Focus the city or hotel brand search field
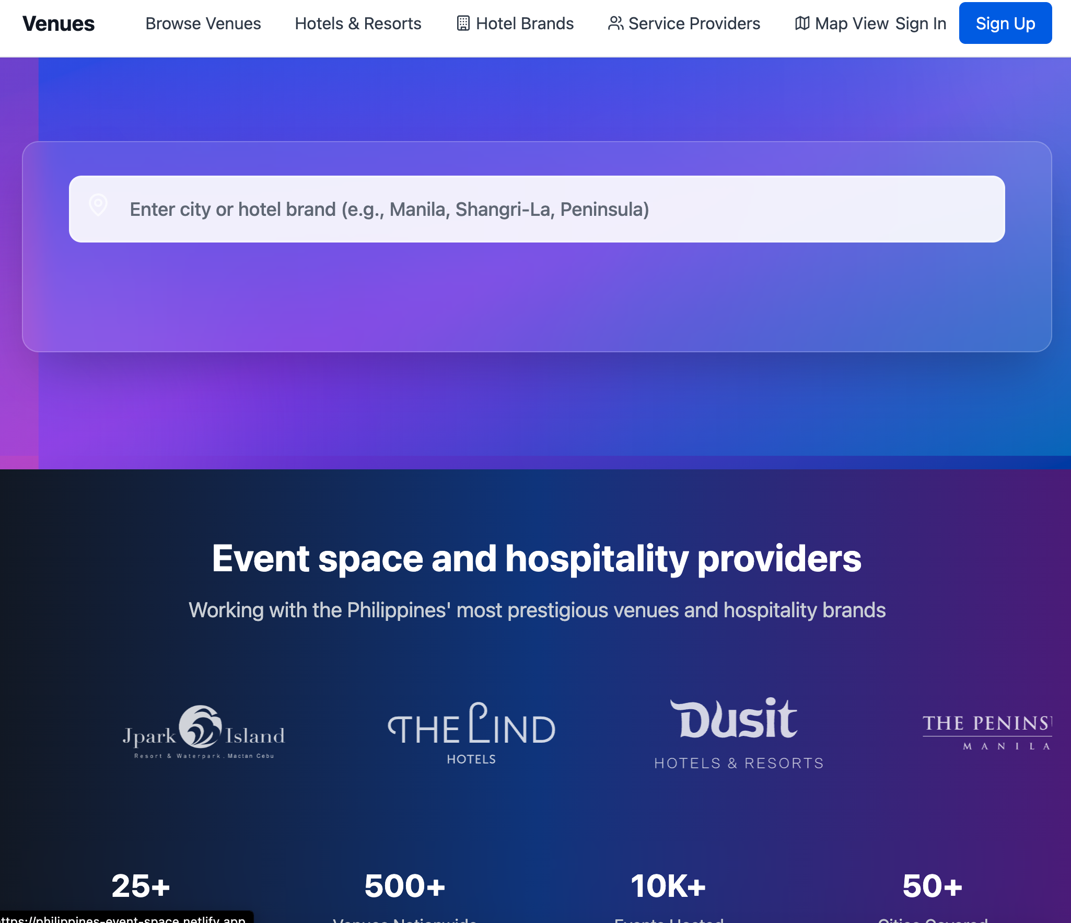Screen dimensions: 1071x923 tap(537, 209)
